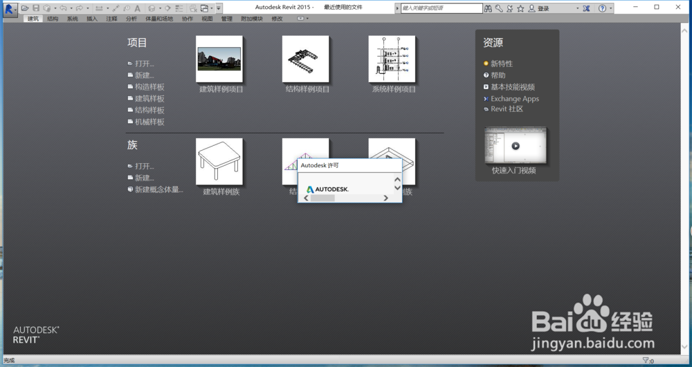Expand the InfoCenter search field arrow
This screenshot has width=692, height=367.
[397, 8]
